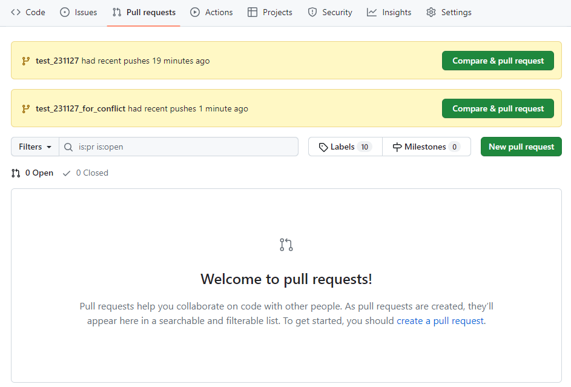This screenshot has width=571, height=387.
Task: Show the 0 Closed pull requests
Action: tap(85, 173)
